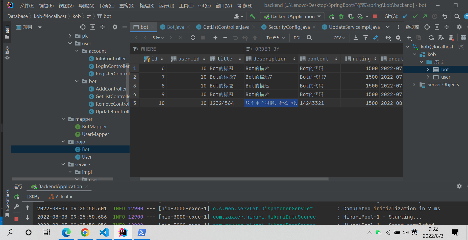Screen dimensions: 468x240
Task: Add a new row with the plus icon
Action: pyautogui.click(x=215, y=37)
